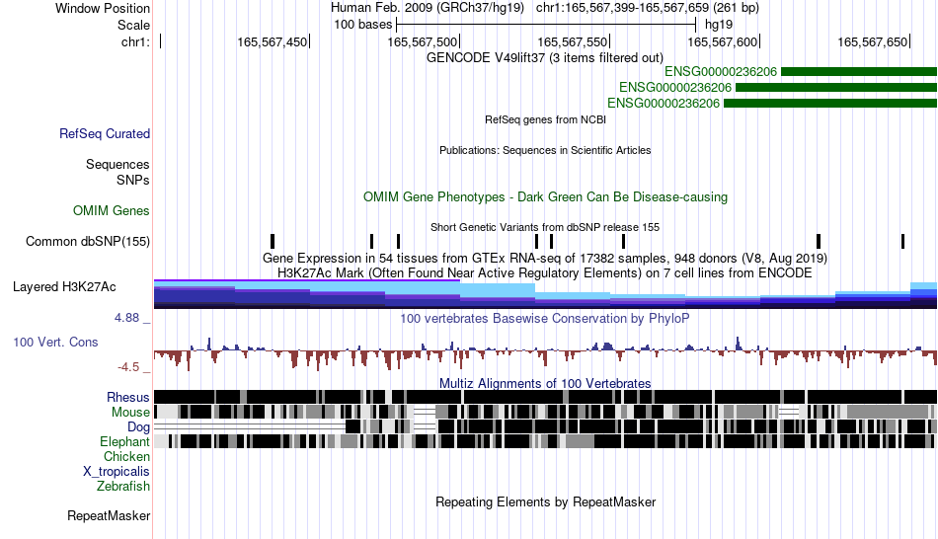Open the RefSeq Curated track label
Image resolution: width=938 pixels, height=539 pixels.
coord(104,133)
